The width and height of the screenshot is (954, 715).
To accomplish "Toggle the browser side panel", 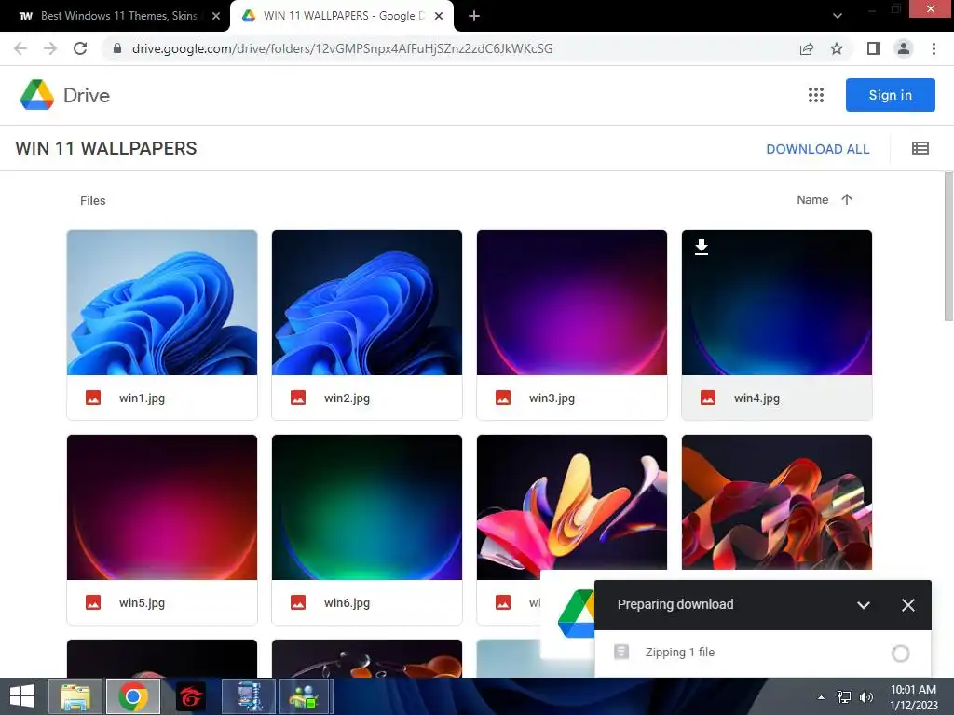I will click(874, 48).
